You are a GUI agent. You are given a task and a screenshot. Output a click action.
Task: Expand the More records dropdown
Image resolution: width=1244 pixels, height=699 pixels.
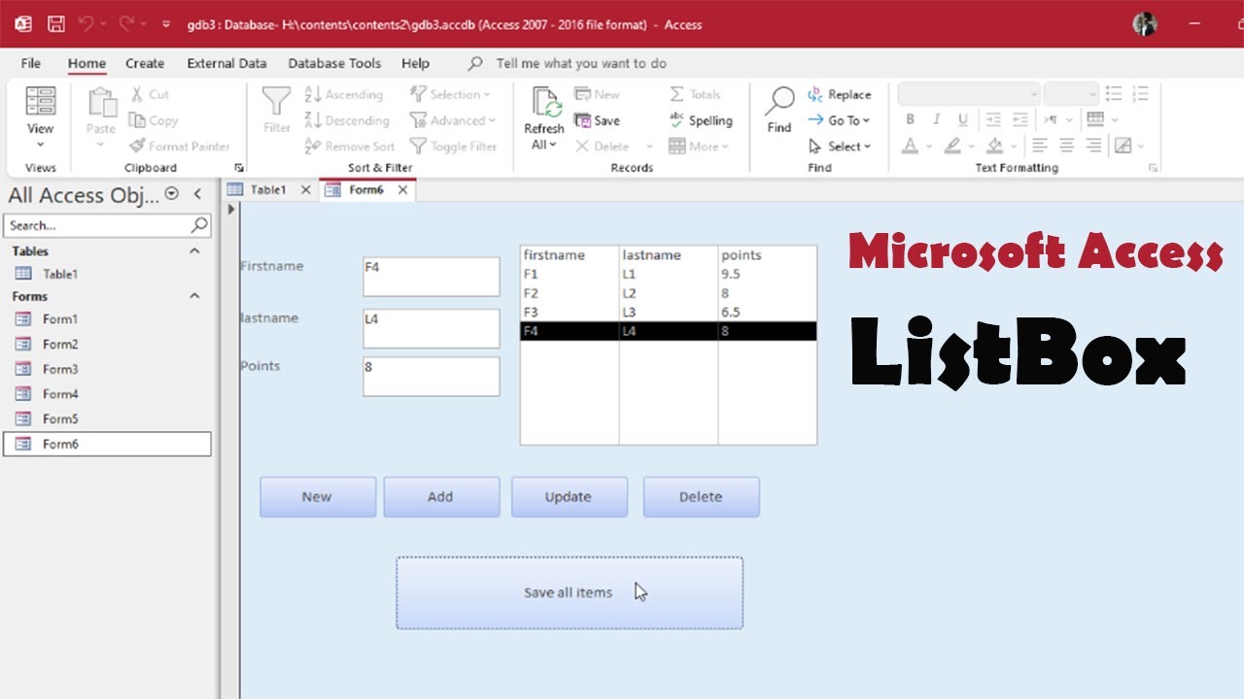[x=698, y=146]
